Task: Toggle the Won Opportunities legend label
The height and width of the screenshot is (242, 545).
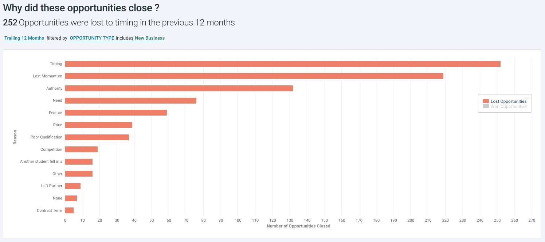Action: coord(509,106)
